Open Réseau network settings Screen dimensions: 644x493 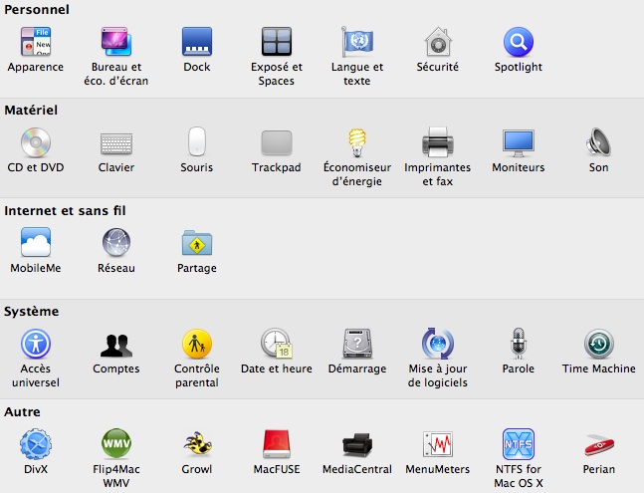(x=116, y=243)
